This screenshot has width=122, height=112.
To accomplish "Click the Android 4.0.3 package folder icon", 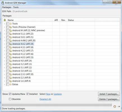I will [10, 57].
